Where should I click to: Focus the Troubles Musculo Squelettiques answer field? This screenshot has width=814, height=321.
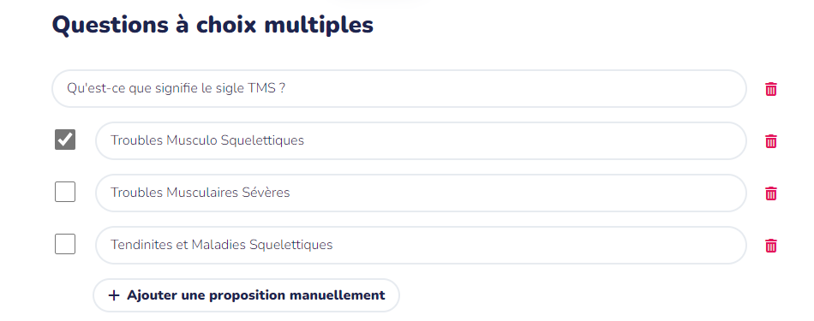coord(421,140)
